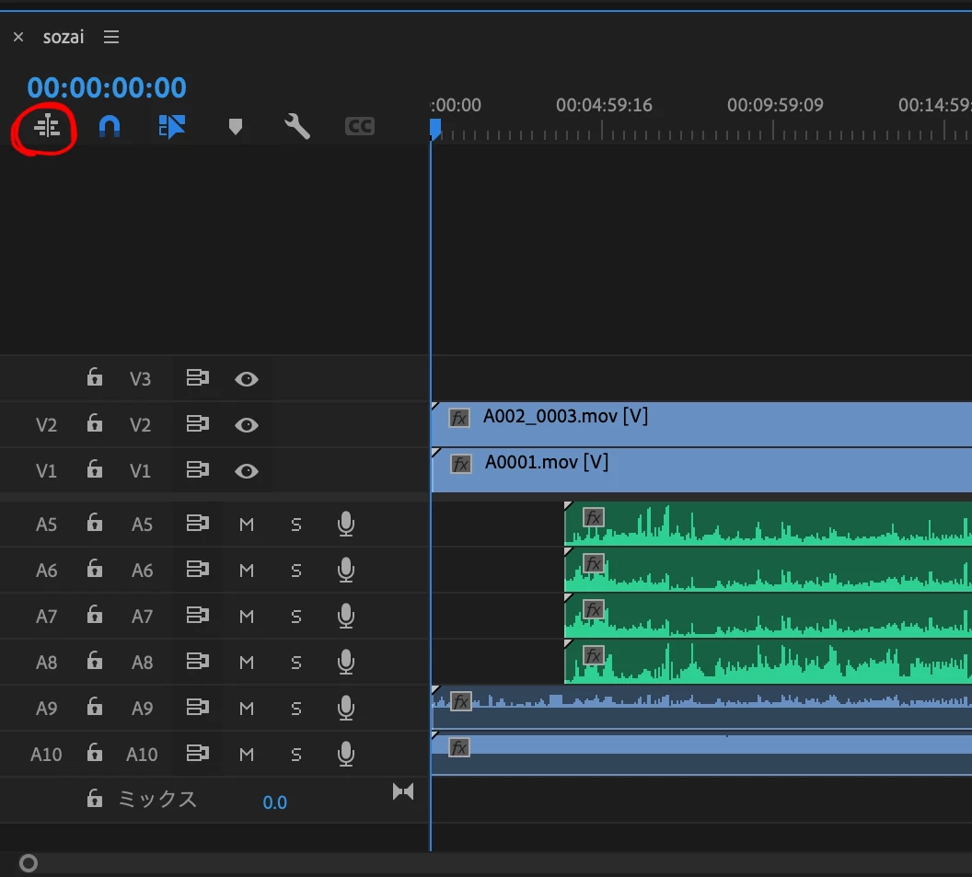The height and width of the screenshot is (877, 972).
Task: Click the fx badge on A002_0003.mov
Action: [x=459, y=419]
